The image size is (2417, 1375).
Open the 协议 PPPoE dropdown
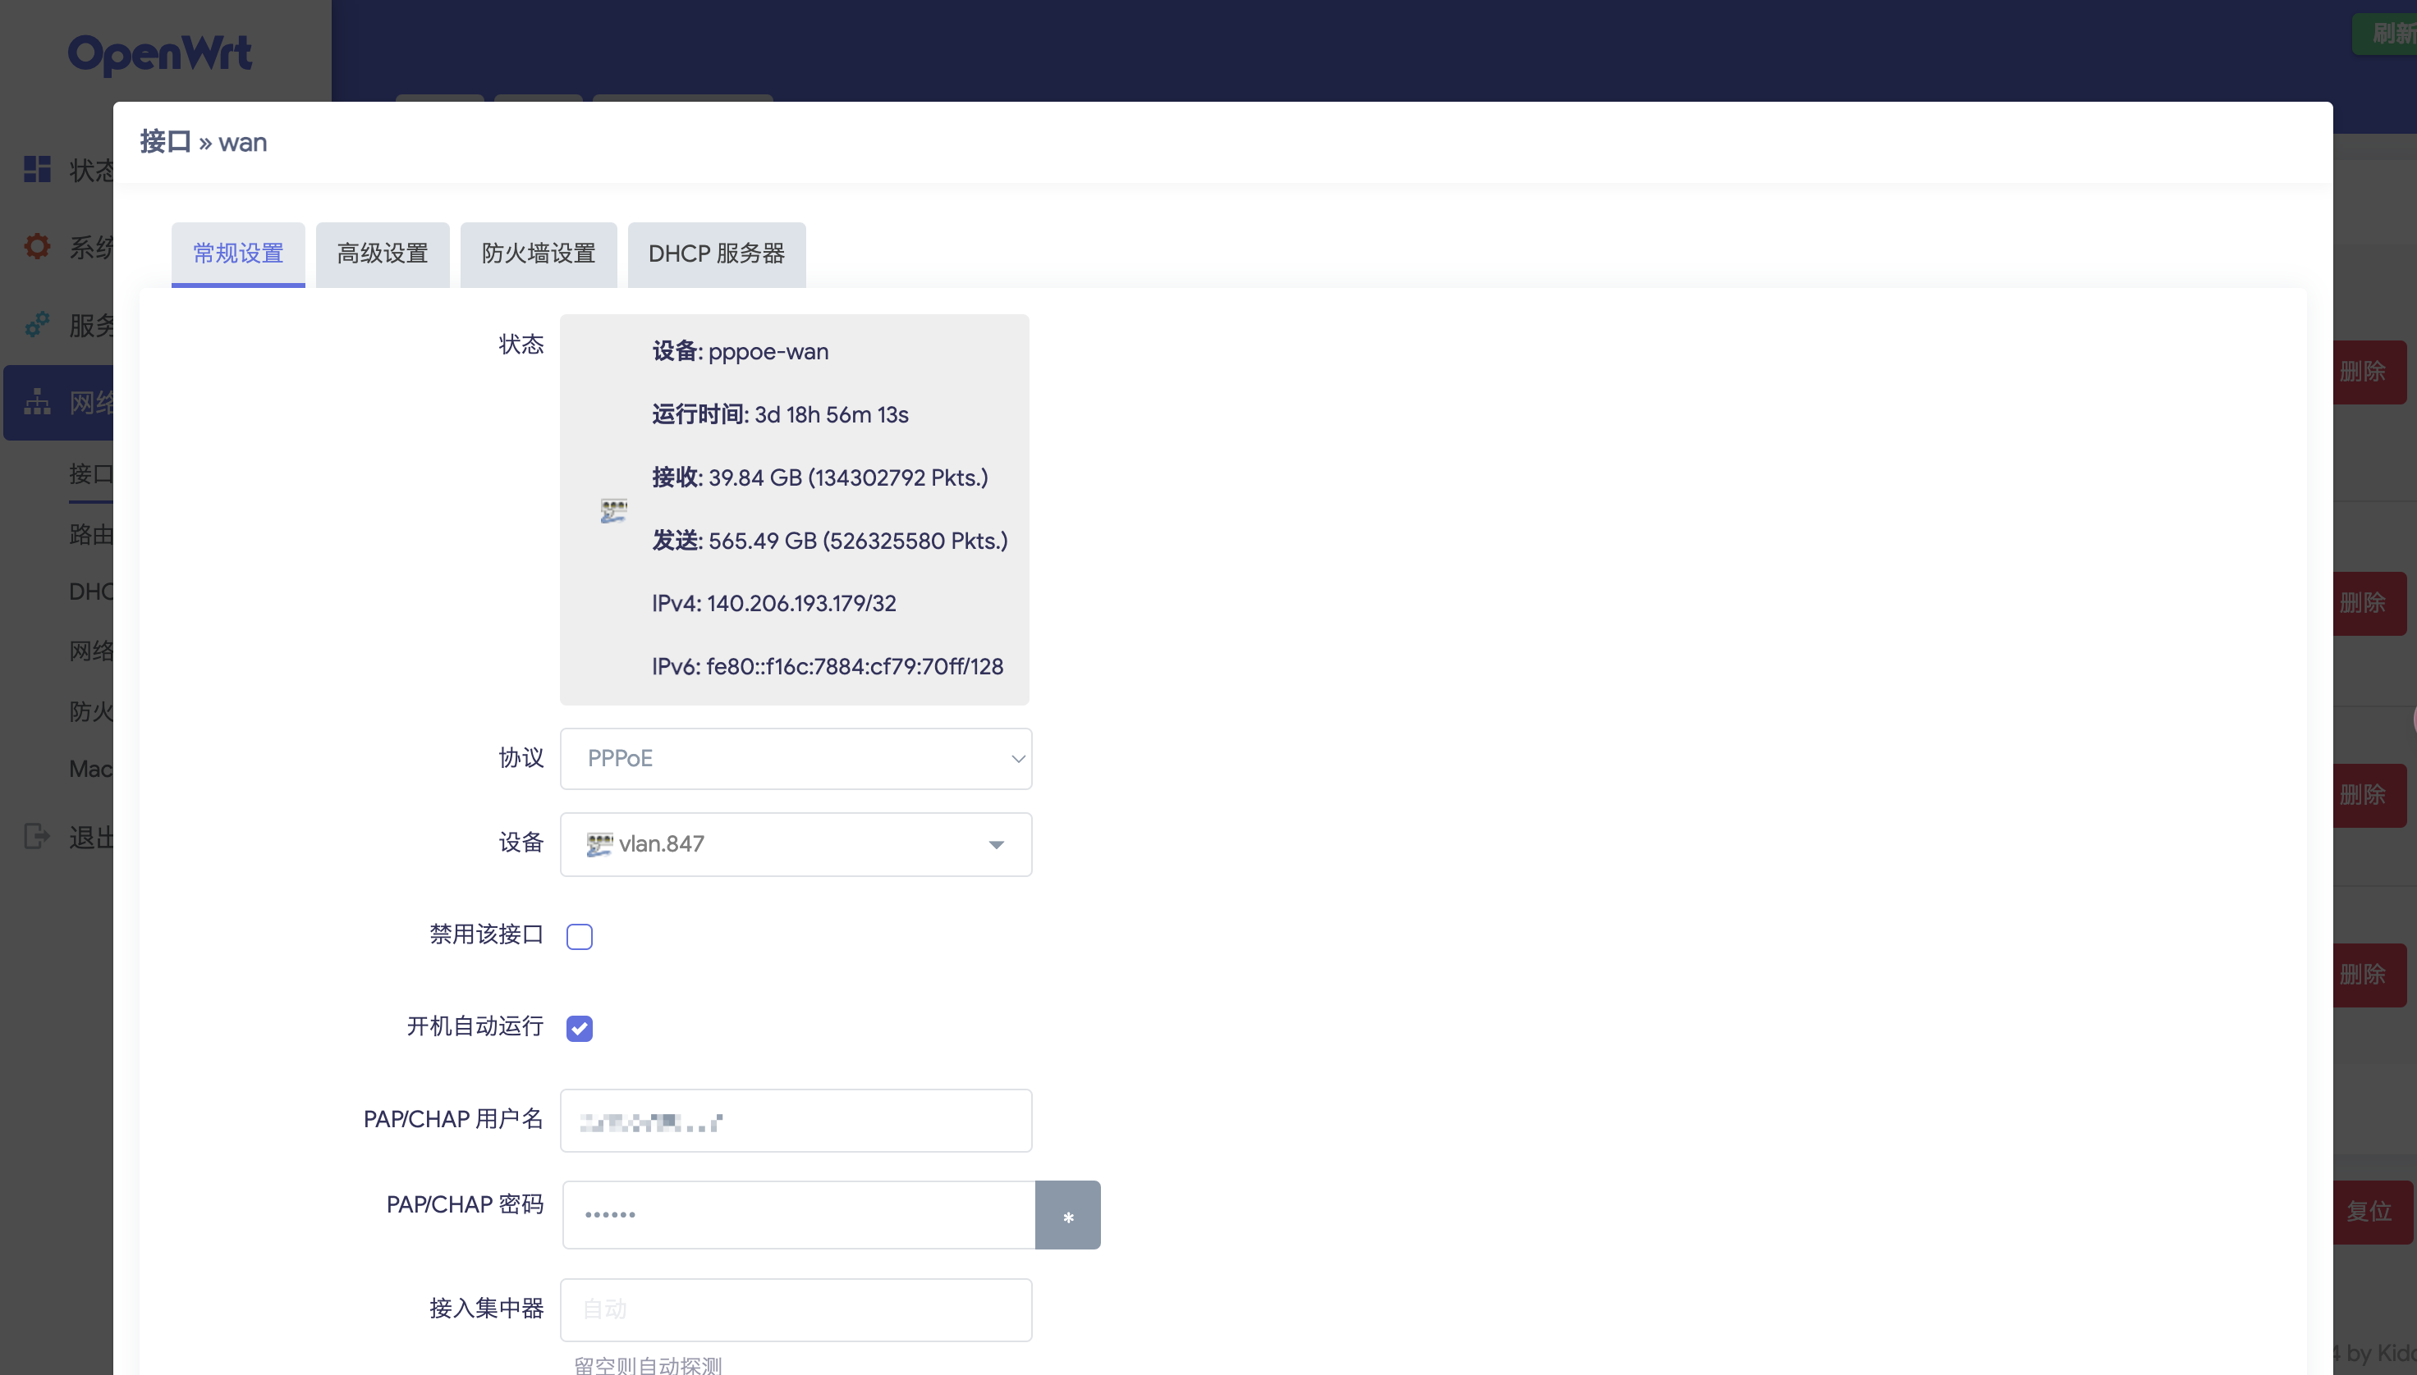click(796, 758)
